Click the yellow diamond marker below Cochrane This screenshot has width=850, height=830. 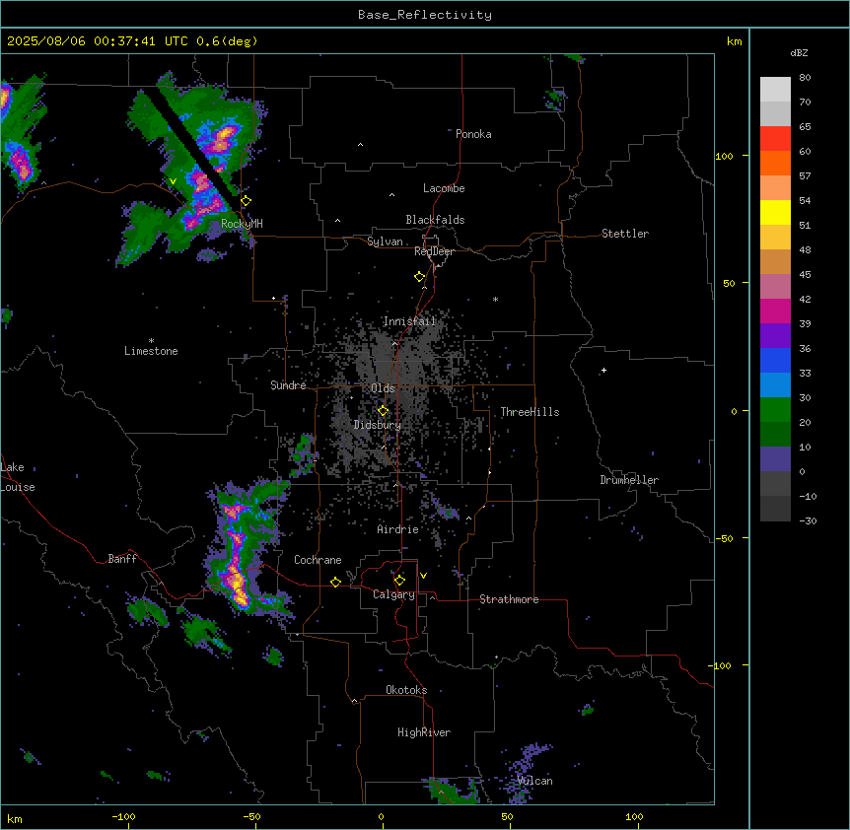(x=335, y=582)
